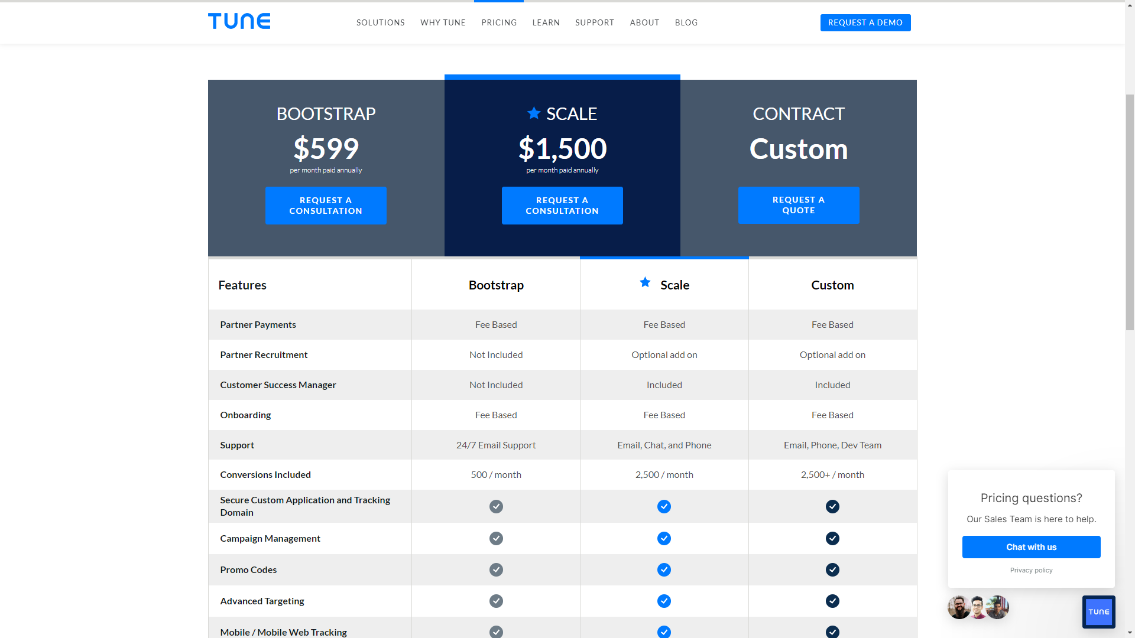This screenshot has width=1135, height=638.
Task: Click Bootstrap check icon for Mobile Web Tracking
Action: [x=496, y=632]
